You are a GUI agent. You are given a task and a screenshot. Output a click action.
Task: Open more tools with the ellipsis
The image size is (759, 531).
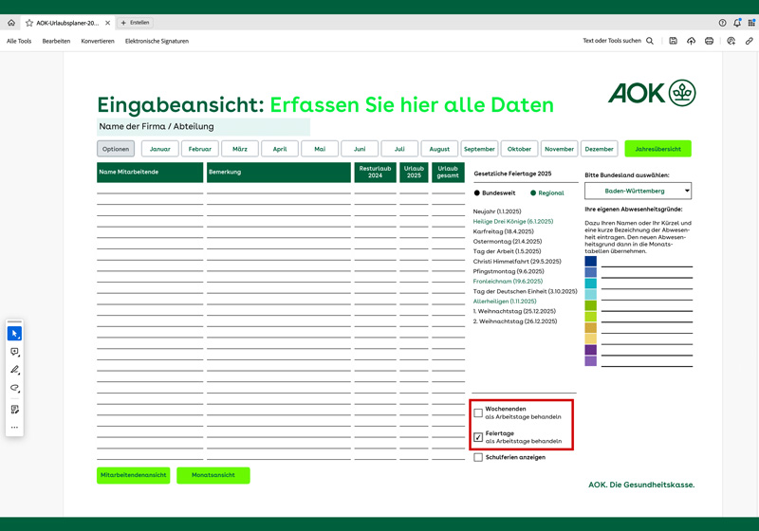[14, 428]
